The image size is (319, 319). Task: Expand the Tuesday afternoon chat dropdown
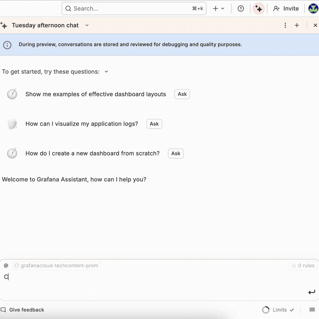(x=87, y=25)
